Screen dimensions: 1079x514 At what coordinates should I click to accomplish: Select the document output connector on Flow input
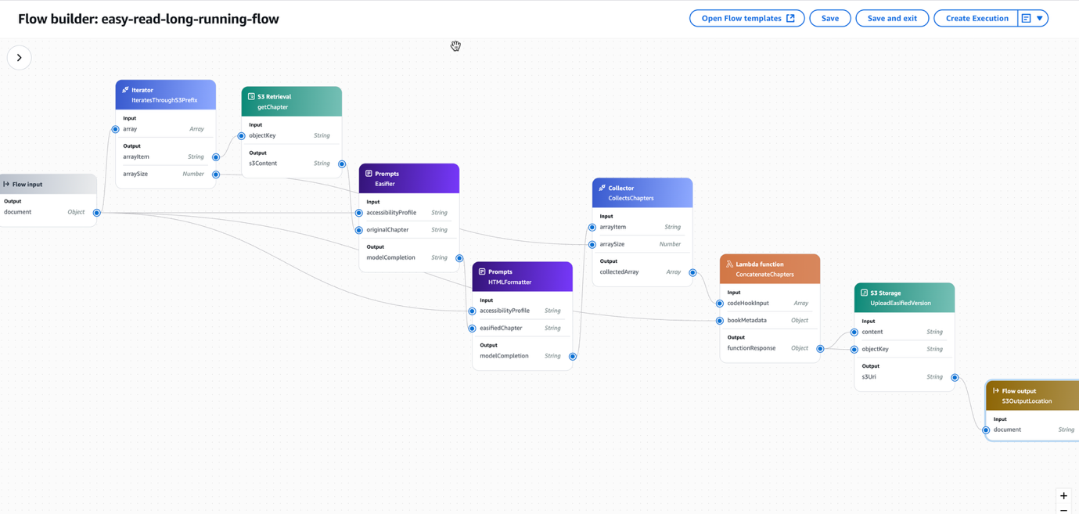click(99, 211)
